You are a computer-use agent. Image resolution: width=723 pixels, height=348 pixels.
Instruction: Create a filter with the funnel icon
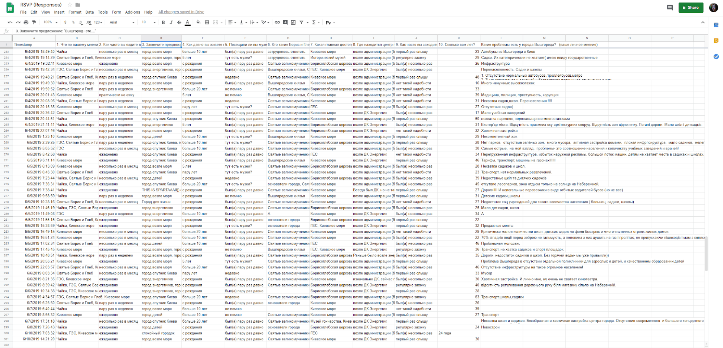click(301, 22)
